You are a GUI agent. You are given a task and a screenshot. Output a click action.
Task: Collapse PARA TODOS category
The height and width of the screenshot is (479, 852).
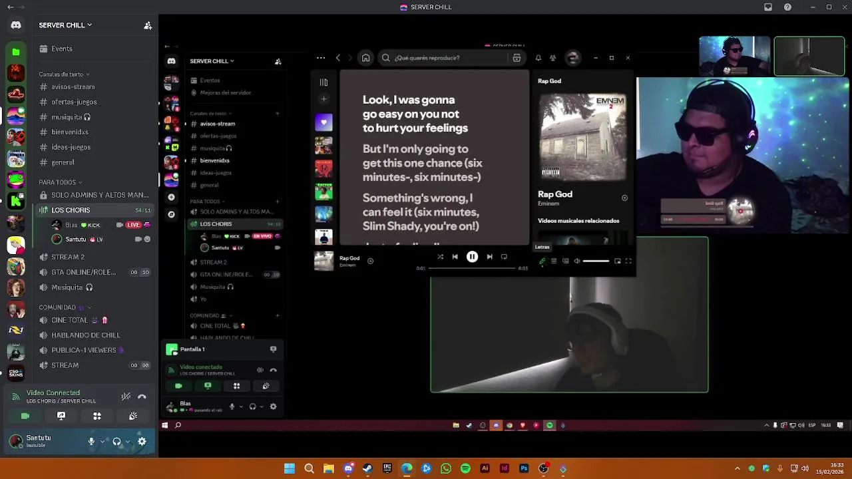[60, 182]
